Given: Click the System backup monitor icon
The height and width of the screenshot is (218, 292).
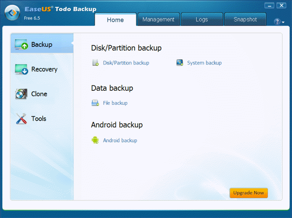Looking at the screenshot, I should [x=180, y=63].
